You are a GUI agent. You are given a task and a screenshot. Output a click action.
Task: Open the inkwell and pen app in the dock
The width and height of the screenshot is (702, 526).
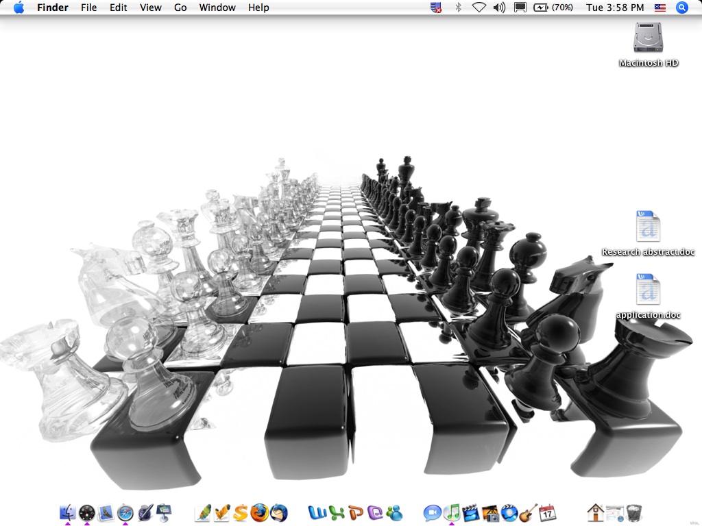tap(145, 512)
